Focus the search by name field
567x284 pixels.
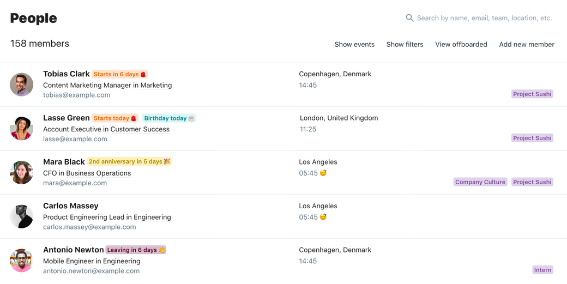click(x=484, y=18)
